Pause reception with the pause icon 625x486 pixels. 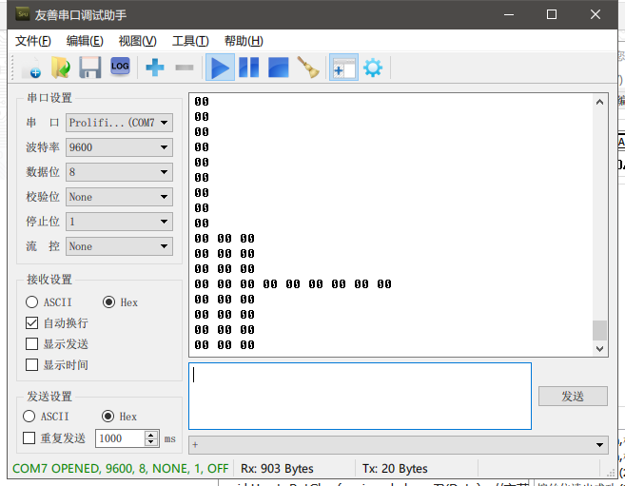click(x=248, y=68)
